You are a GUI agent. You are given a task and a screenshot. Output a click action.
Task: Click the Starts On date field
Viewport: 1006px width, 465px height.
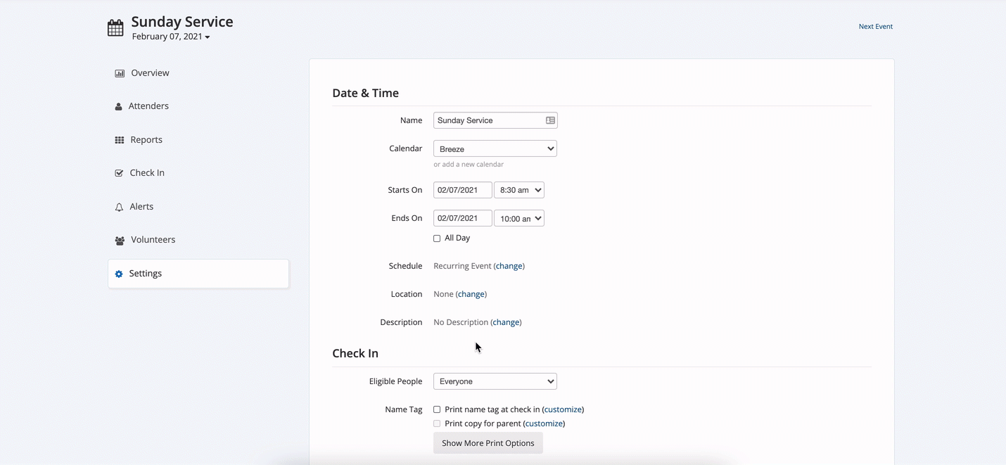point(462,190)
